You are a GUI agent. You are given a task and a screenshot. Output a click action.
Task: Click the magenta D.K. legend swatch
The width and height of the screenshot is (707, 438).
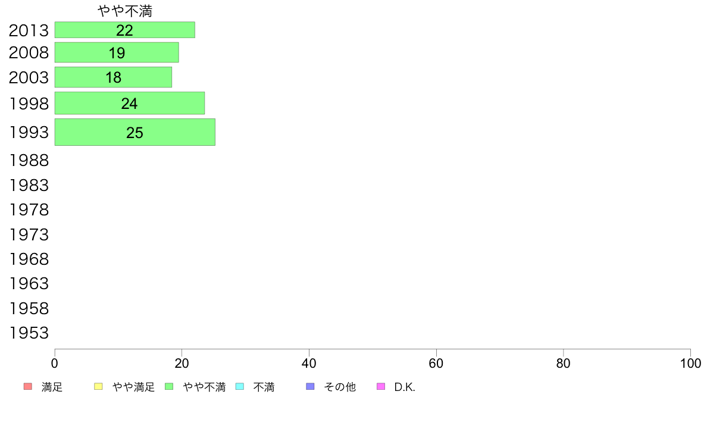[x=381, y=387]
